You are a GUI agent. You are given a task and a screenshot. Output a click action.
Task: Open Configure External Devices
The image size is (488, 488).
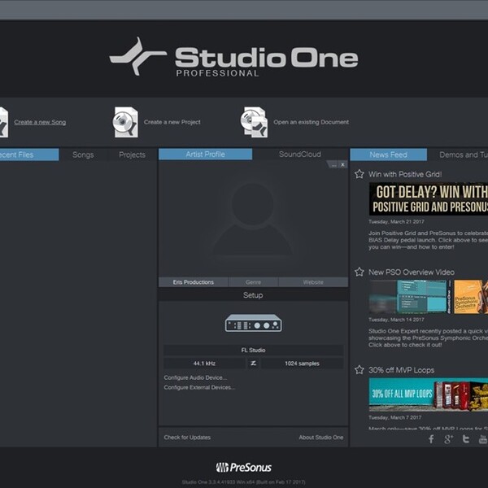[199, 387]
